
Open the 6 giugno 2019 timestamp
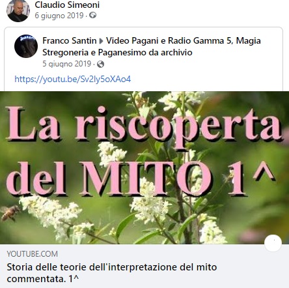click(x=59, y=16)
